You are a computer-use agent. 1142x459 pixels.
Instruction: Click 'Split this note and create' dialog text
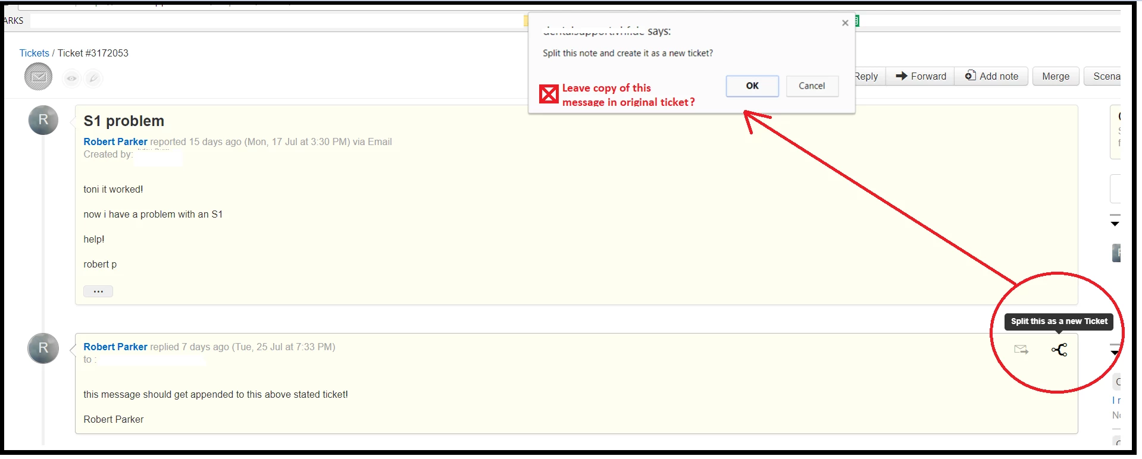click(x=627, y=53)
